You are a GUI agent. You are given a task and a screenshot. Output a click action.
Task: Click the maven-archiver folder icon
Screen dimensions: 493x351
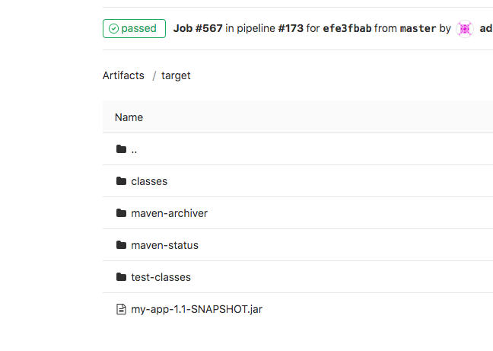click(122, 213)
